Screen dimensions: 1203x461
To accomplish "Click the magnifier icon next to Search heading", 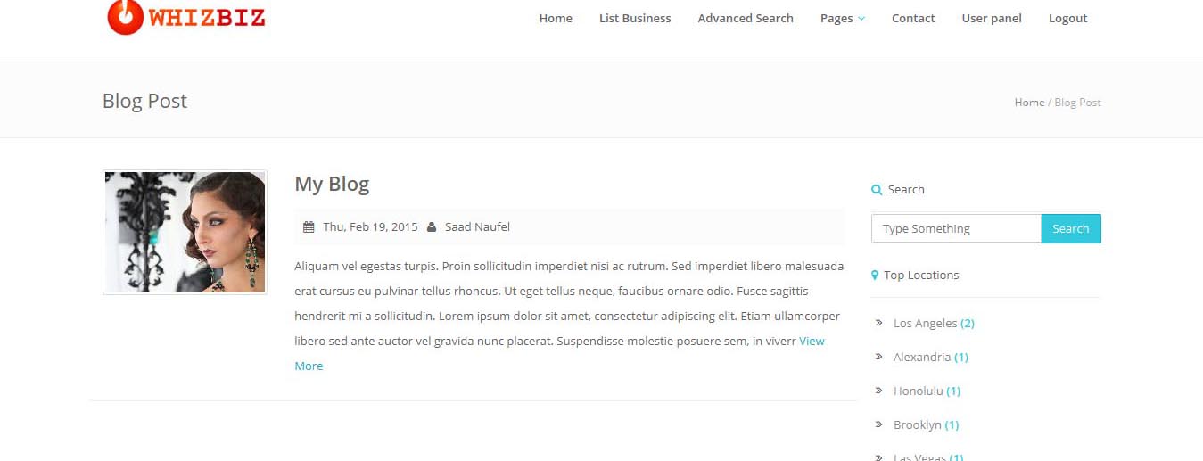I will tap(877, 190).
